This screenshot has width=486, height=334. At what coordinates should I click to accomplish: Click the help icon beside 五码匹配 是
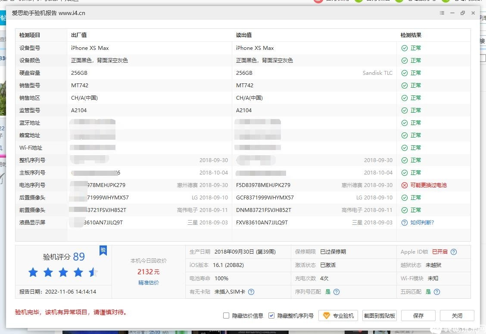[437, 291]
